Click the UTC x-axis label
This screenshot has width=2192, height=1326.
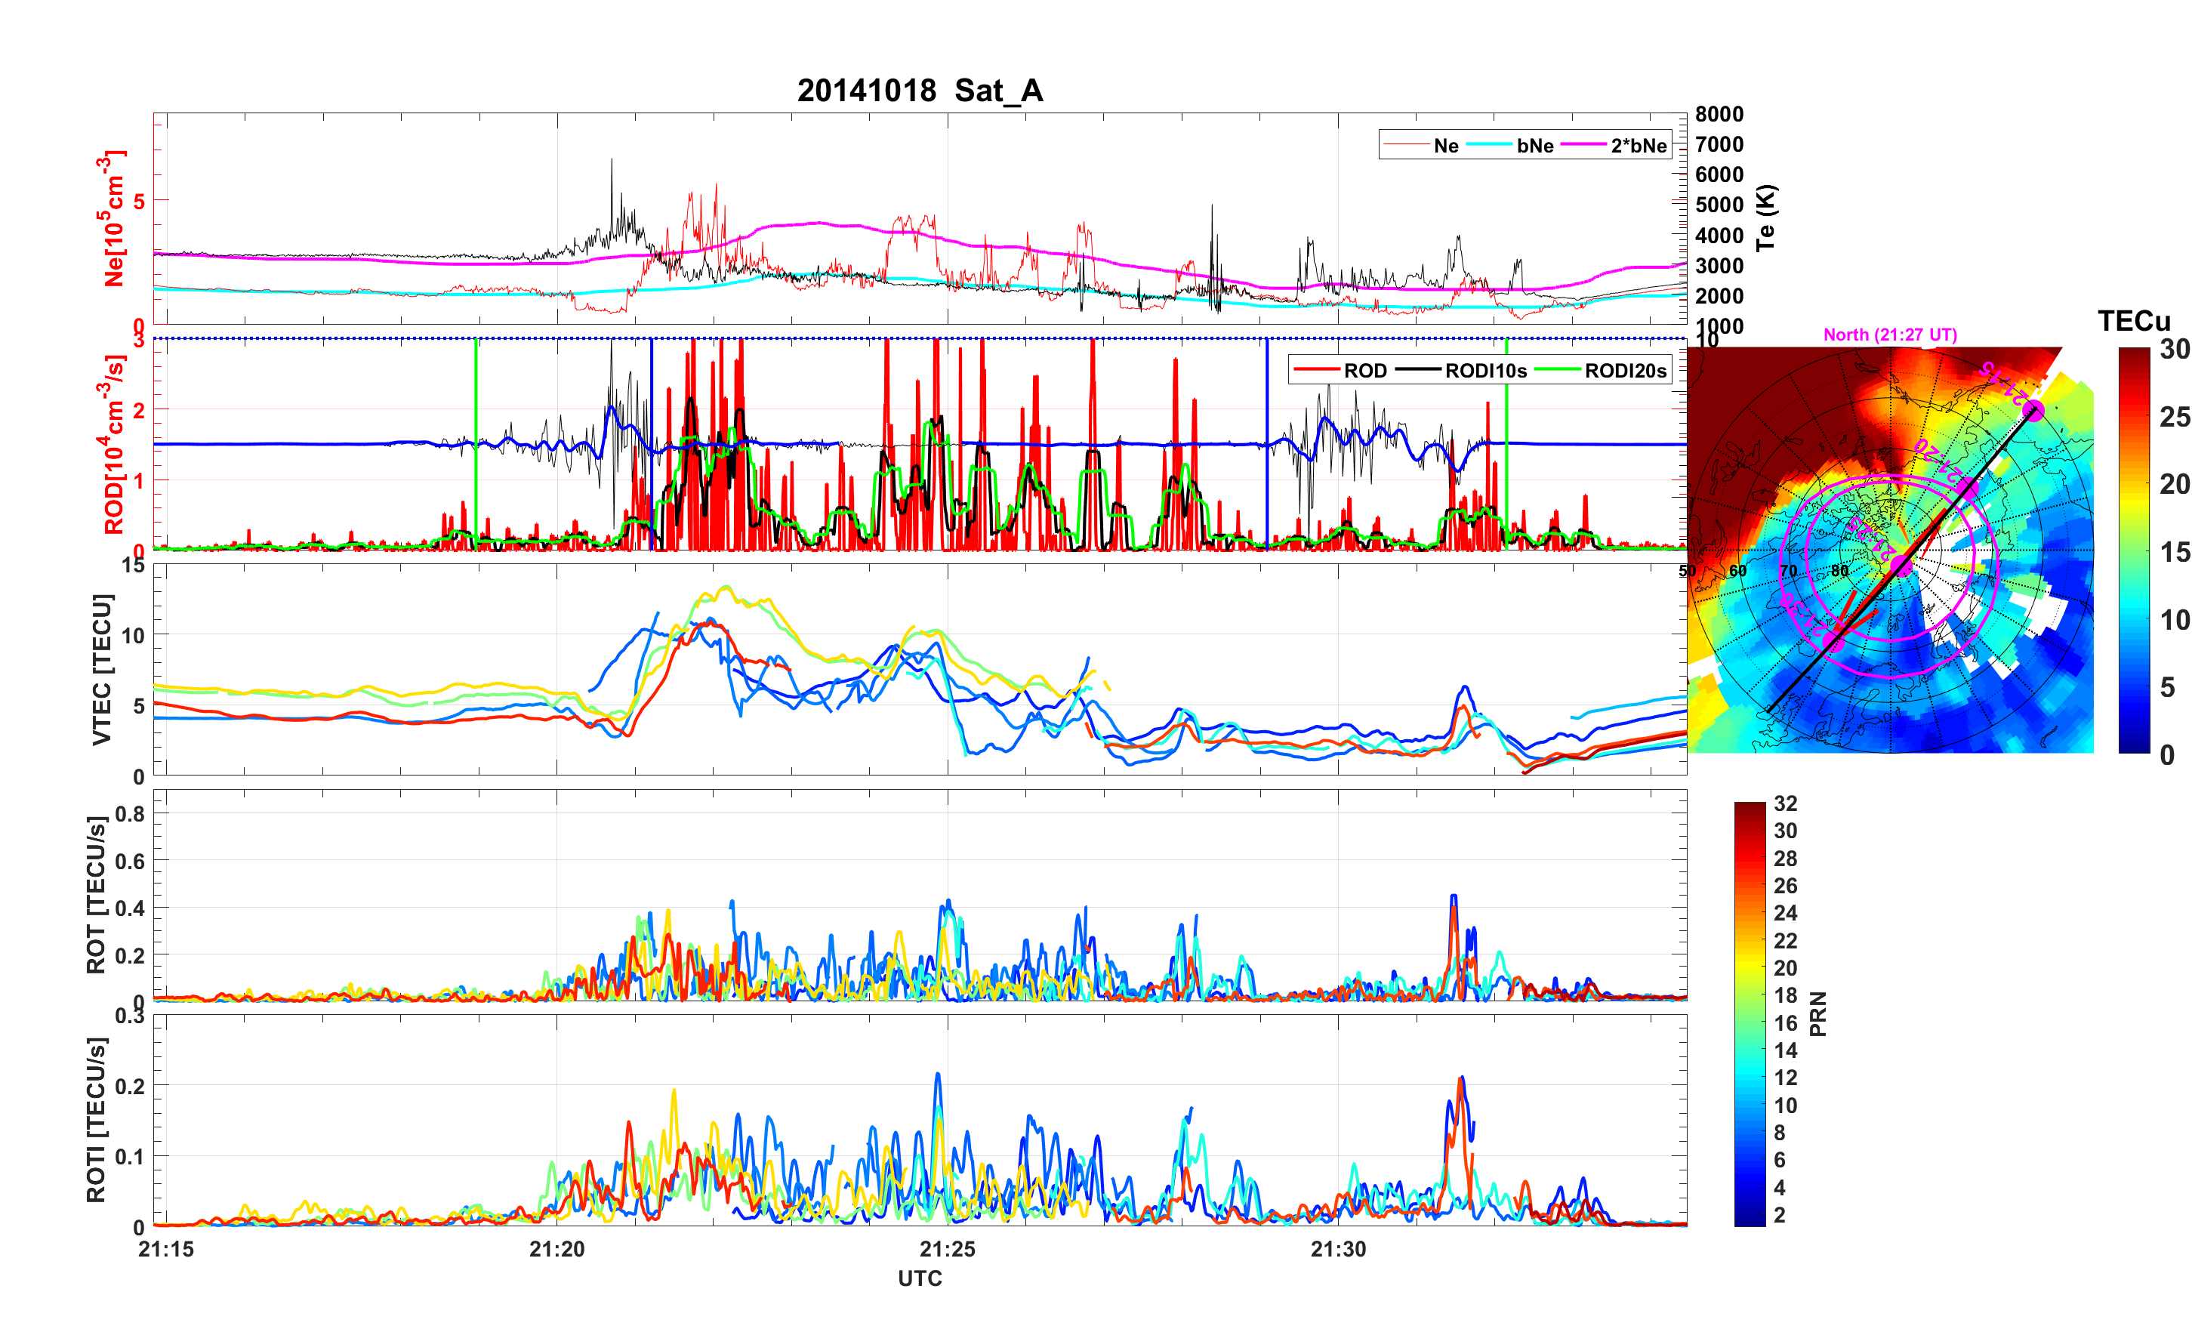click(919, 1279)
